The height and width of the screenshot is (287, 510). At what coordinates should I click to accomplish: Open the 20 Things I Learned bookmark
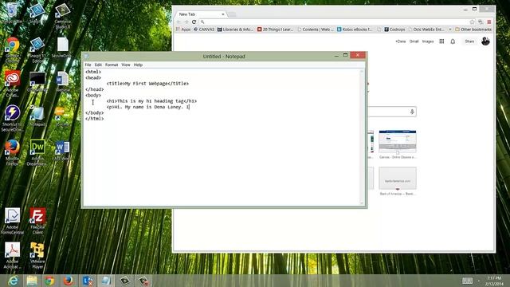click(x=275, y=29)
